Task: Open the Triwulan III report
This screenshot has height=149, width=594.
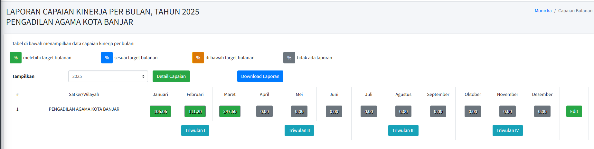Action: (x=403, y=130)
